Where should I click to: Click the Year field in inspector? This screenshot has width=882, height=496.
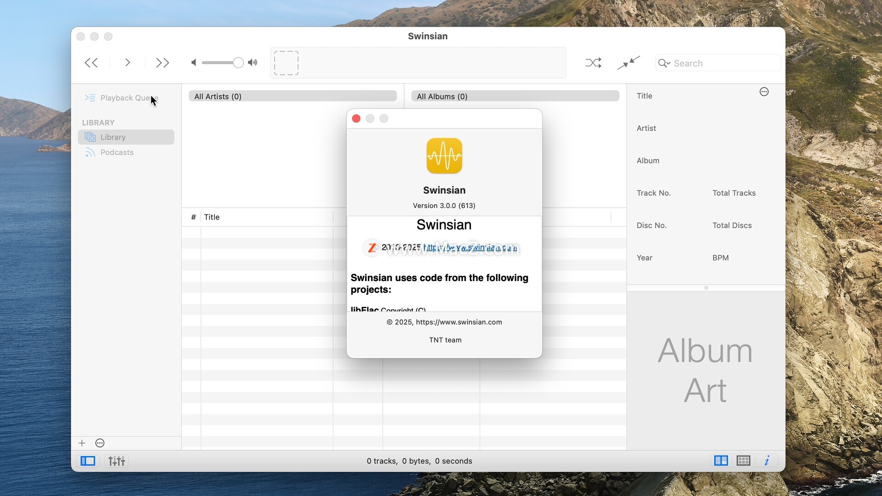click(644, 258)
